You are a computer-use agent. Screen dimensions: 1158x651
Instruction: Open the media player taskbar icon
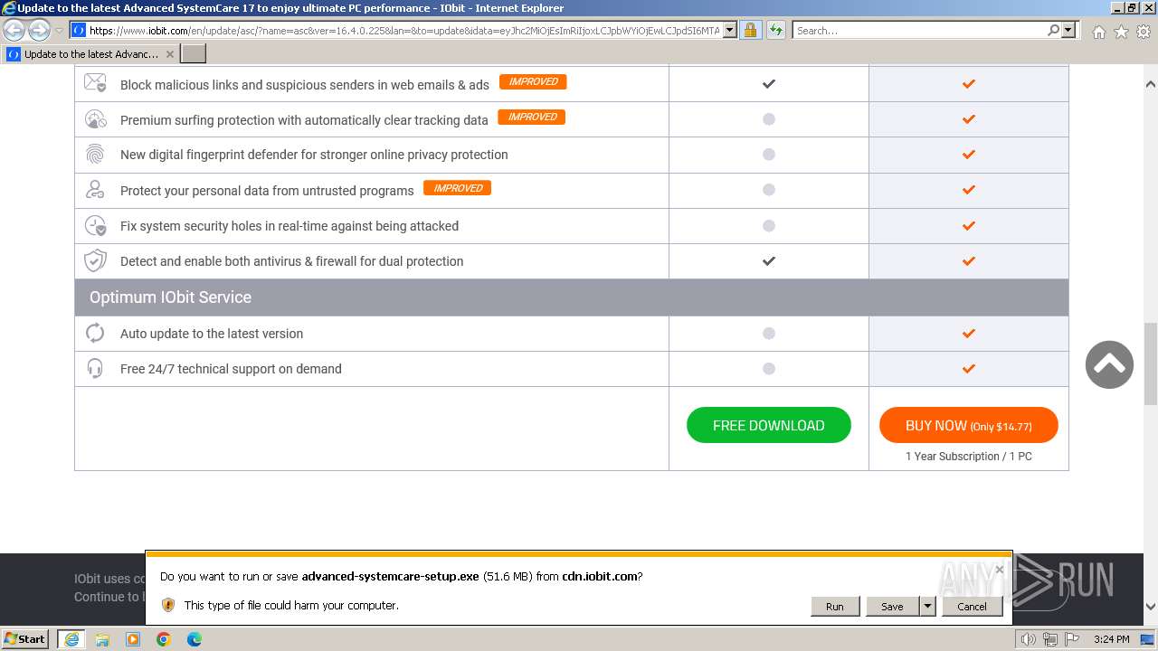(x=133, y=639)
